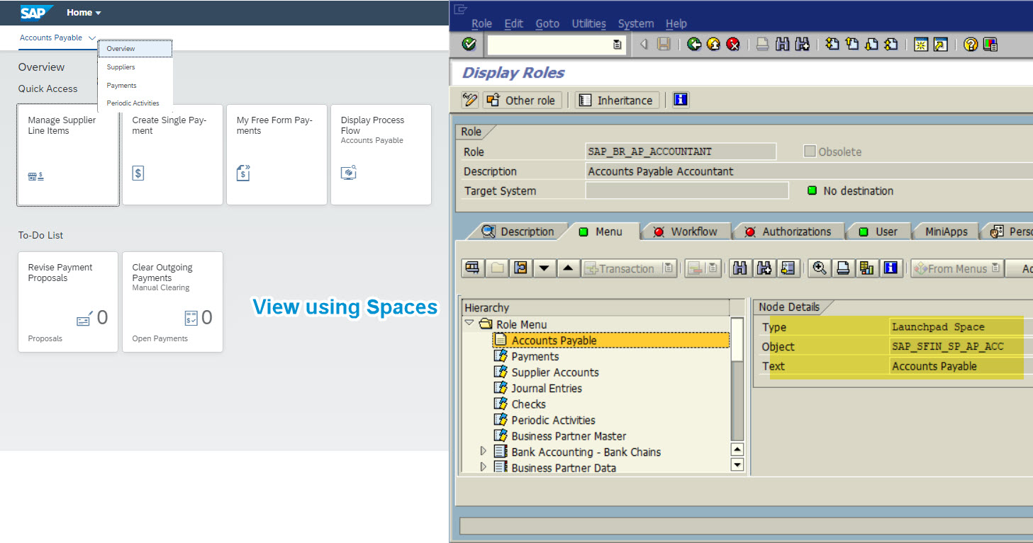Click the green checkmark Enter icon

(x=469, y=45)
